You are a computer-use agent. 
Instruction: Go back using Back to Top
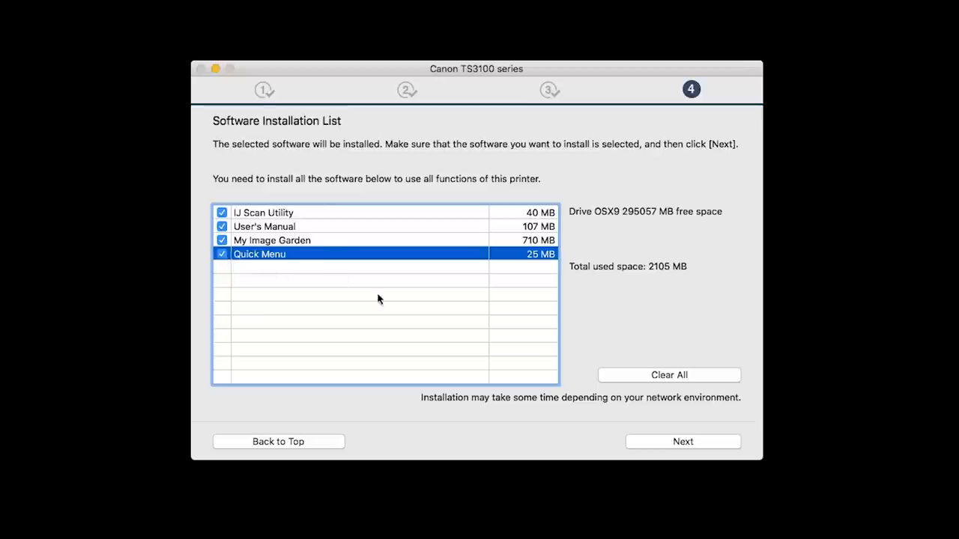click(279, 442)
